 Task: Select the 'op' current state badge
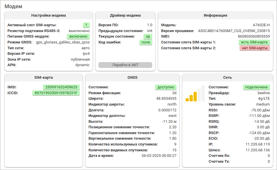[x=148, y=36]
